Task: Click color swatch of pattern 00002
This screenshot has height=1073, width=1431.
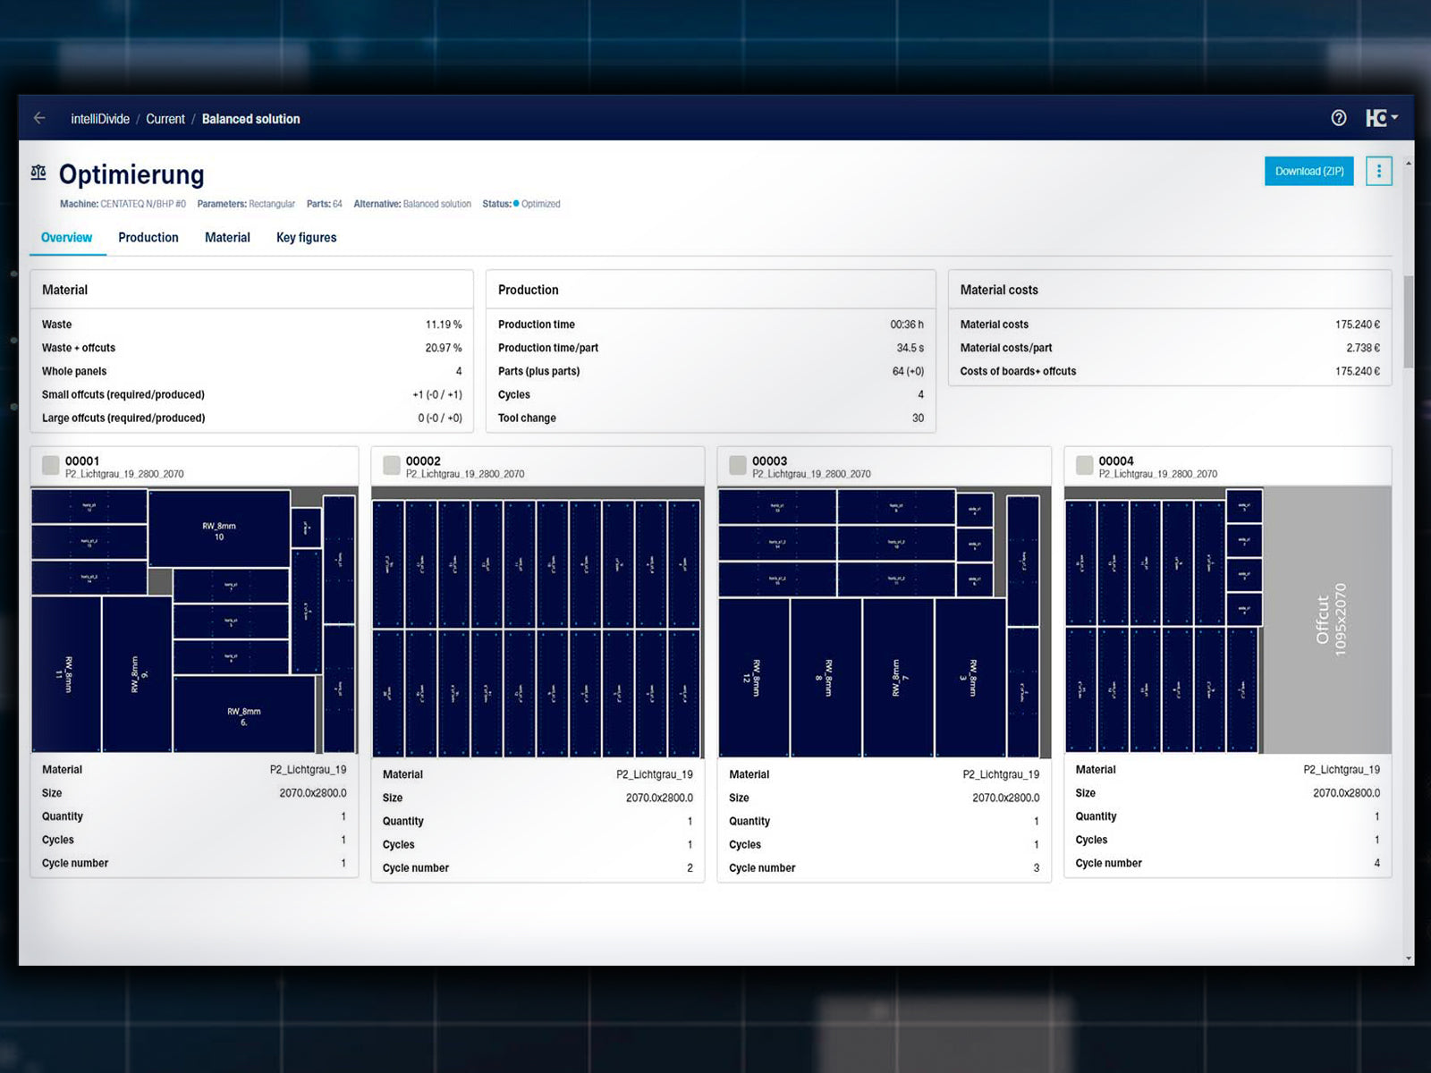Action: pyautogui.click(x=392, y=465)
